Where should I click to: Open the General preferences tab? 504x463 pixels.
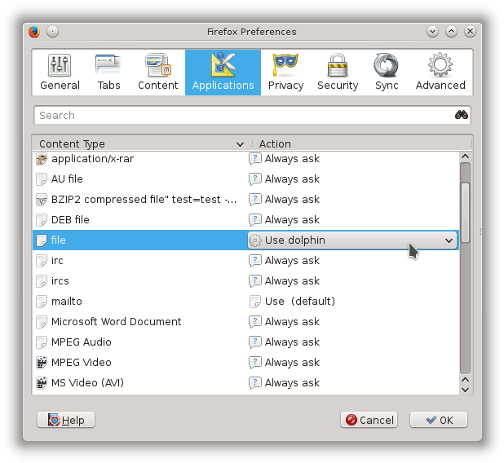60,73
